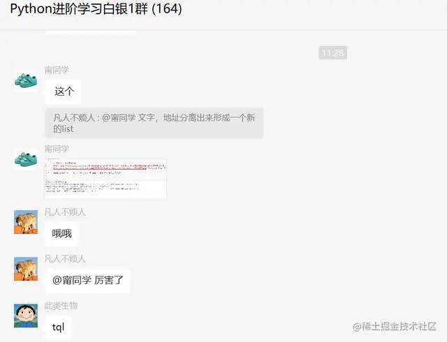
Task: Click the "哦哦" message bubble
Action: coord(61,234)
